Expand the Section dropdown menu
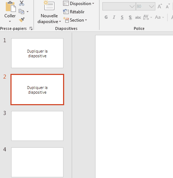This screenshot has width=173, height=178. (x=75, y=20)
